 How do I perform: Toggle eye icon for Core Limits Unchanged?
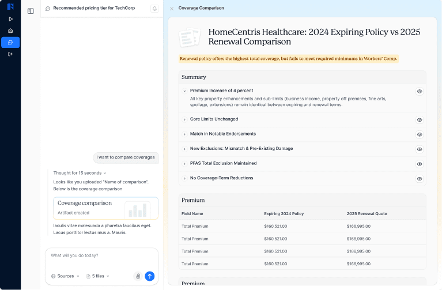(420, 120)
